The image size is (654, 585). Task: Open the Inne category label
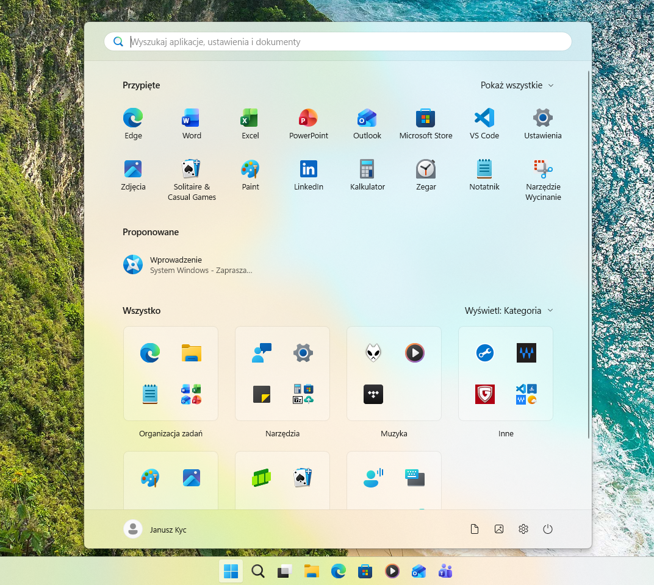(506, 433)
